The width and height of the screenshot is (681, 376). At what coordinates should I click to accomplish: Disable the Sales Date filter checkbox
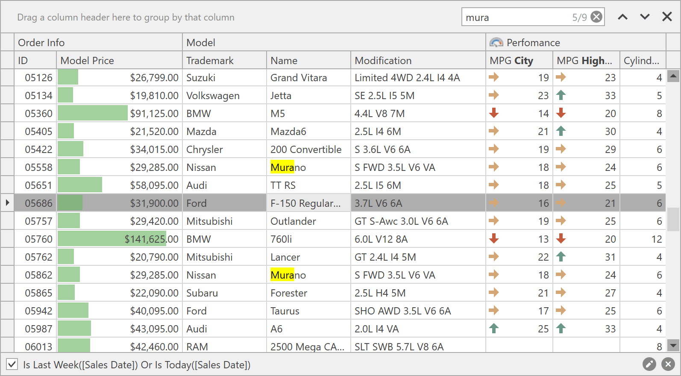pyautogui.click(x=12, y=364)
